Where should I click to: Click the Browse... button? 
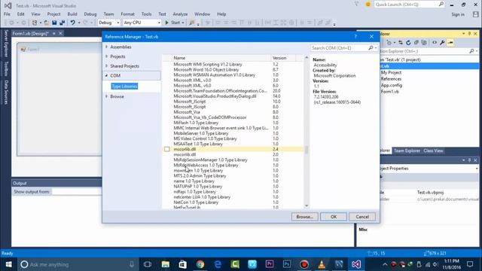point(304,217)
